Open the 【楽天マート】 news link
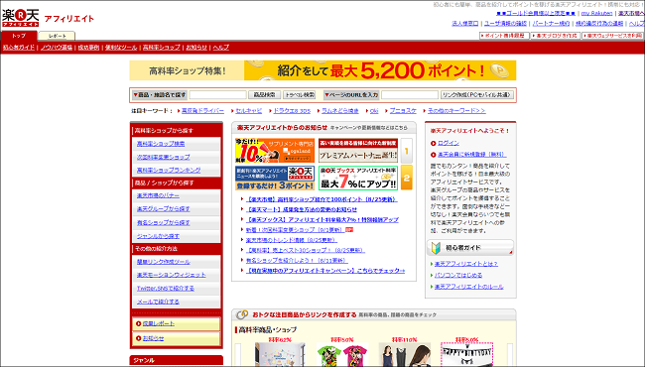Viewport: 645px width, 367px height. (x=302, y=209)
